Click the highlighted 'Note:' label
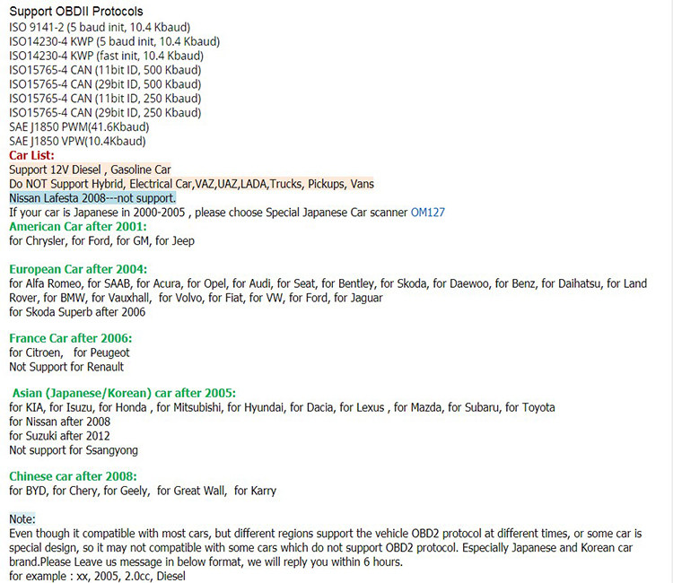The height and width of the screenshot is (583, 673). (22, 519)
